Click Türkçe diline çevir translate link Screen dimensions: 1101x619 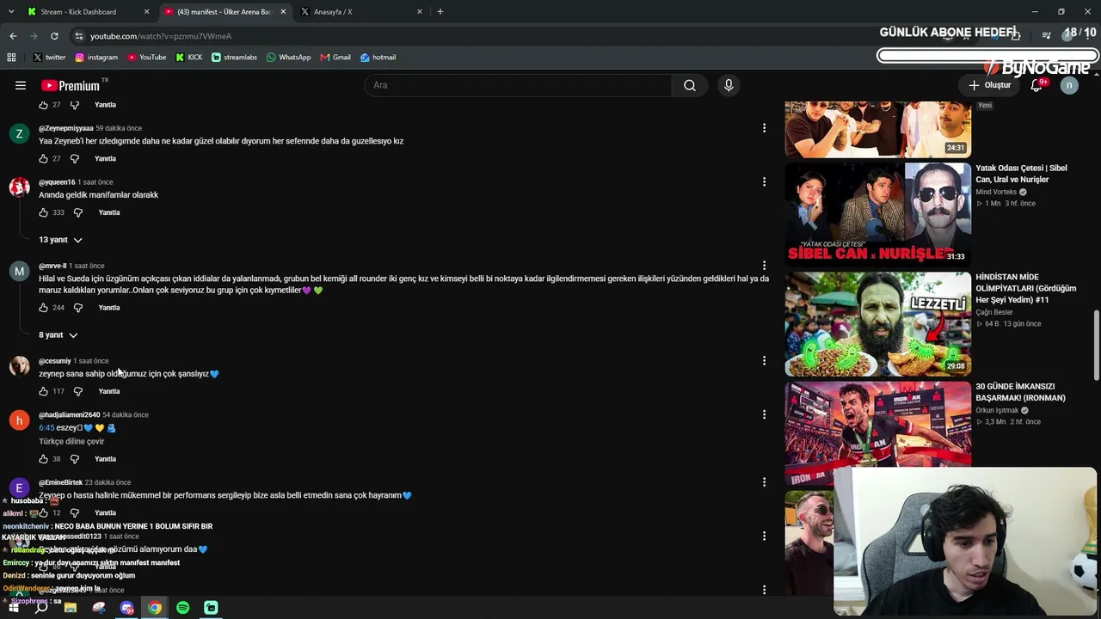71,442
